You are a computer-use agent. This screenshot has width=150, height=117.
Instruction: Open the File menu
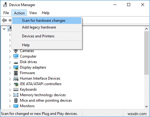6,13
